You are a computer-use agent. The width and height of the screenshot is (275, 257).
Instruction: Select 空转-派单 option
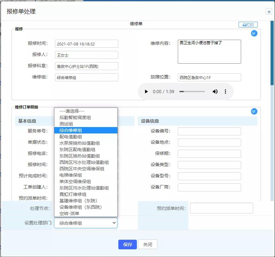pyautogui.click(x=69, y=213)
